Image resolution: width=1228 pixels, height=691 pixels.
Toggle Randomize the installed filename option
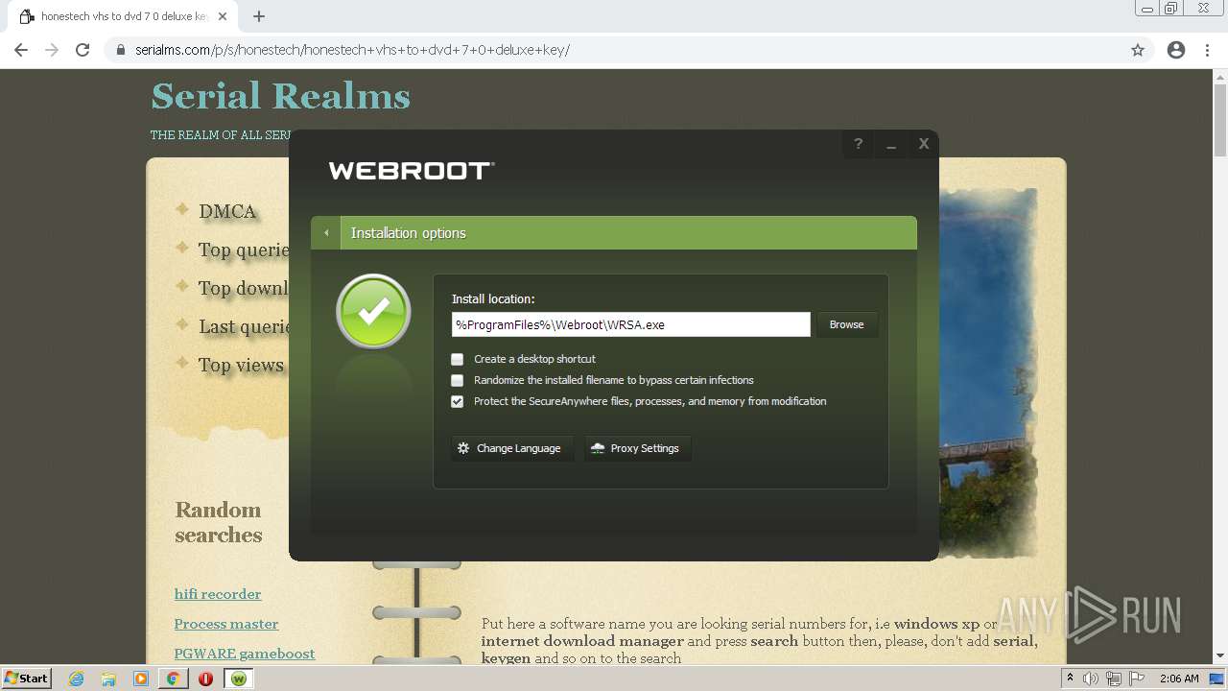coord(458,380)
